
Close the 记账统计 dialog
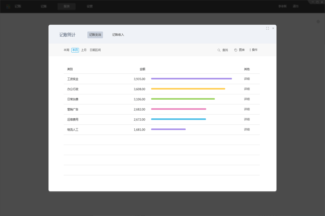(x=273, y=28)
